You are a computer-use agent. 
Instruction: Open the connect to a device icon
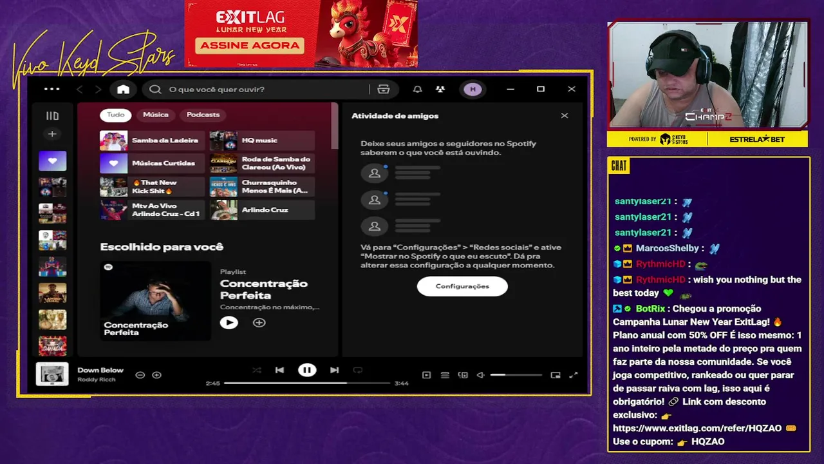(463, 375)
